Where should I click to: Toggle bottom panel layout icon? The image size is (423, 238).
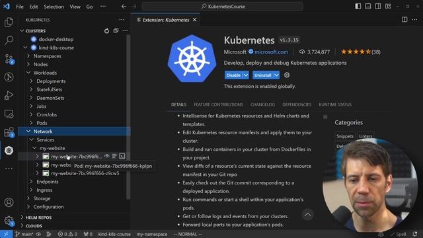tap(368, 6)
